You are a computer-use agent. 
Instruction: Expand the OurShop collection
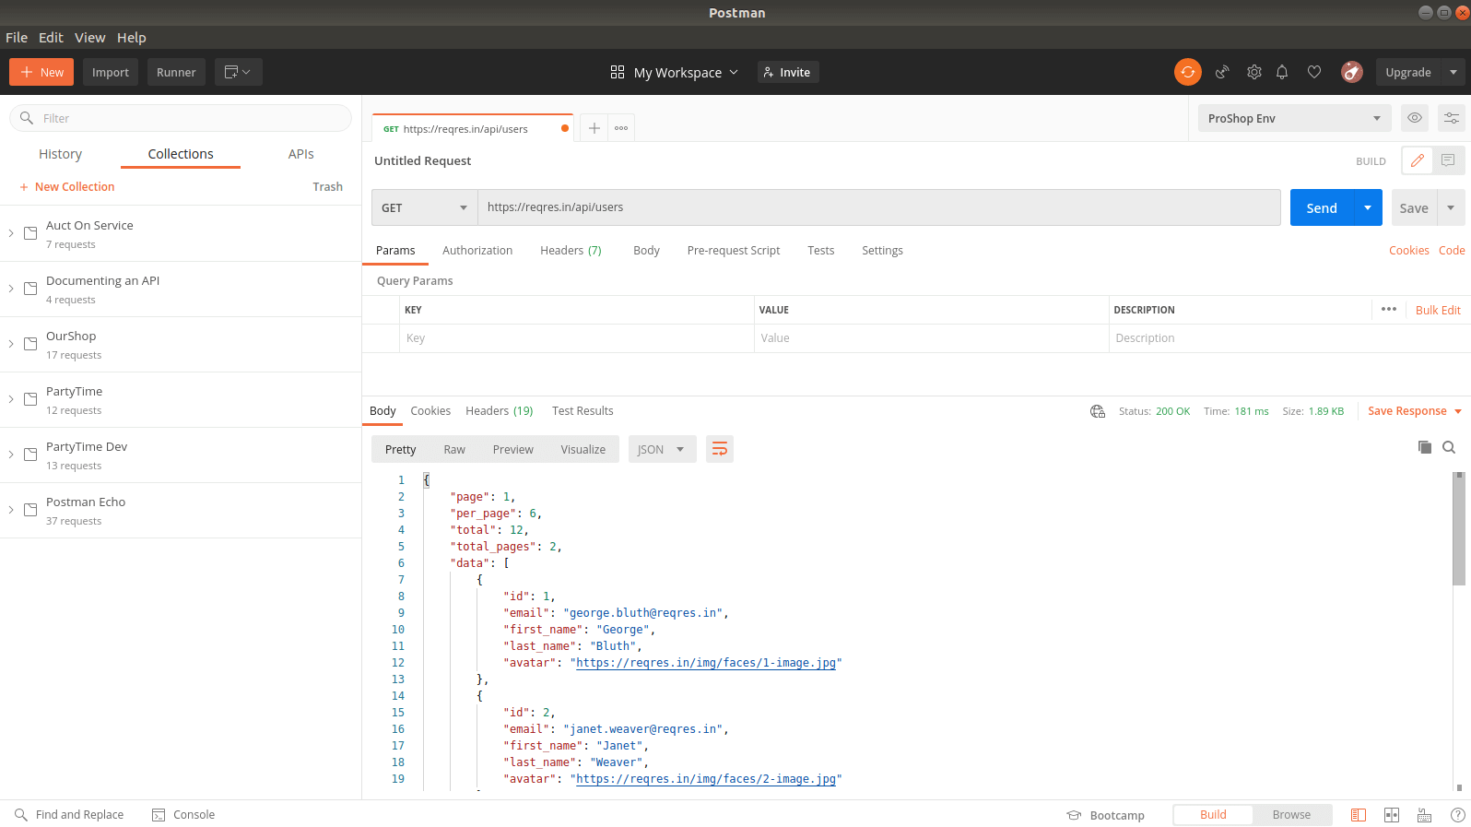(x=11, y=344)
